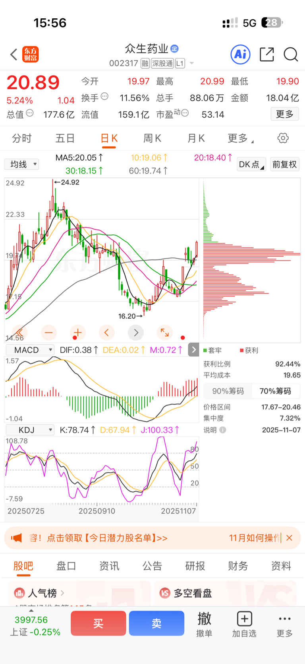Select 70%筹码 toggle
Screen dimensions: 305x664
click(275, 391)
